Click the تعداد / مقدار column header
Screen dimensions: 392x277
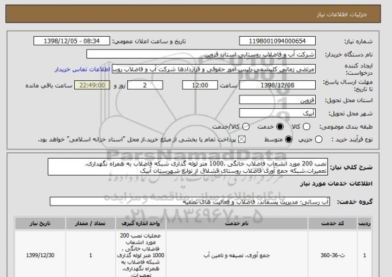tap(91, 223)
